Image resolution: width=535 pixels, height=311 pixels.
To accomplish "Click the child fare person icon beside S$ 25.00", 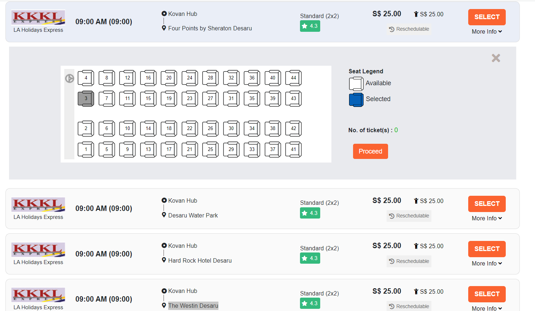I will 416,14.
